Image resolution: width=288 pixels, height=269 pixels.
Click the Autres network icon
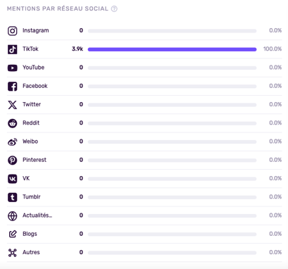tap(13, 253)
